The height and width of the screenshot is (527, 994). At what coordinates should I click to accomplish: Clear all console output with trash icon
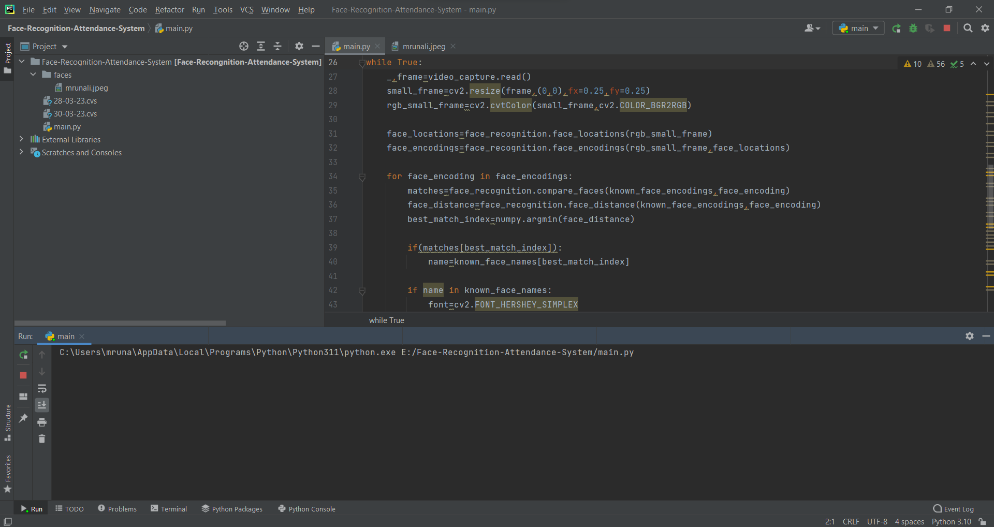(42, 439)
